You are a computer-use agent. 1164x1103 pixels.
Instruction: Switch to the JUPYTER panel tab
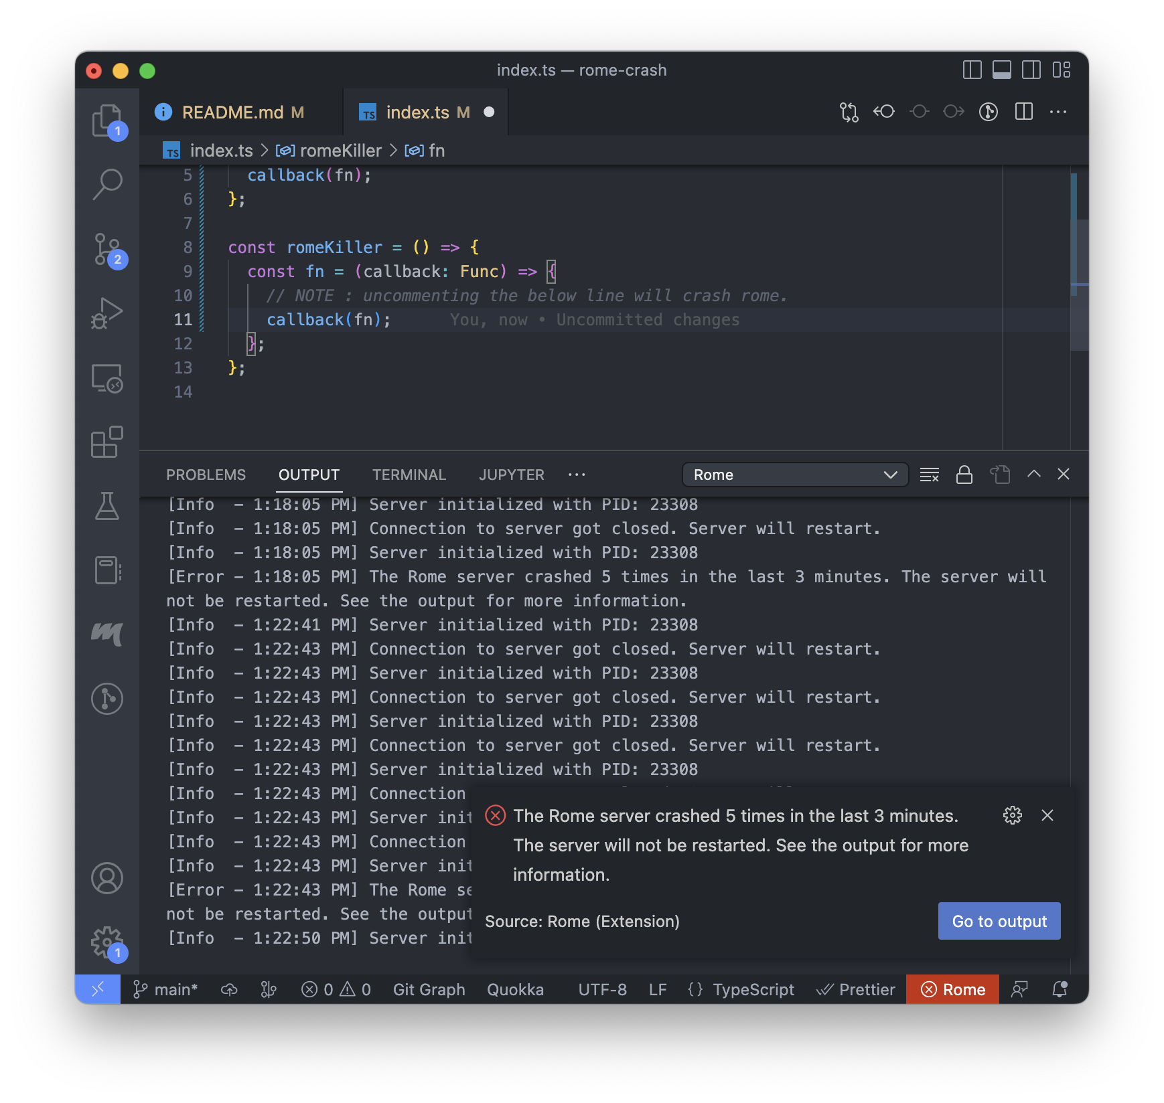tap(512, 475)
